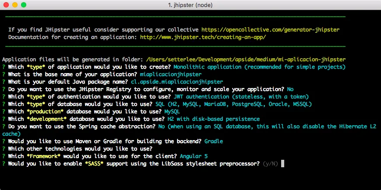The width and height of the screenshot is (381, 190).
Task: Click the red close window button
Action: (6, 5)
